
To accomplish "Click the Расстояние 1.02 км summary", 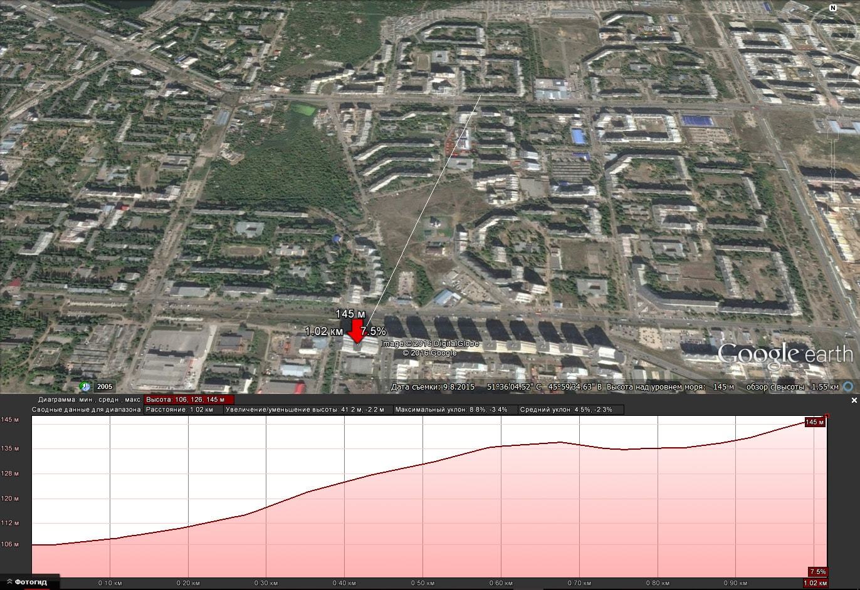I will click(x=183, y=410).
